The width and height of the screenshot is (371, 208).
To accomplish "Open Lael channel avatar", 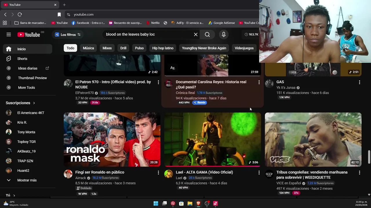I will (x=168, y=174).
